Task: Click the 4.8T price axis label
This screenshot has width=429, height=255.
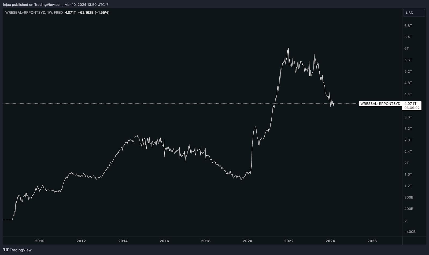Action: pos(408,83)
